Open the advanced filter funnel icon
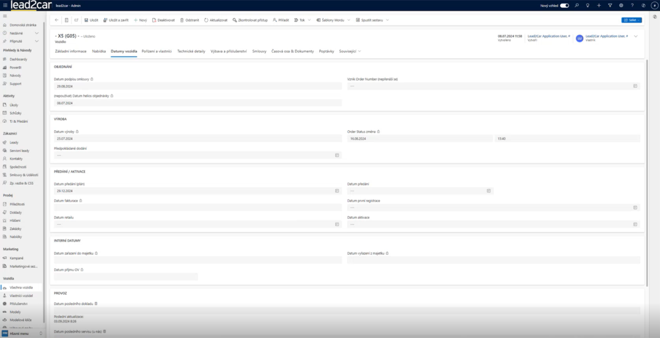 click(x=610, y=5)
